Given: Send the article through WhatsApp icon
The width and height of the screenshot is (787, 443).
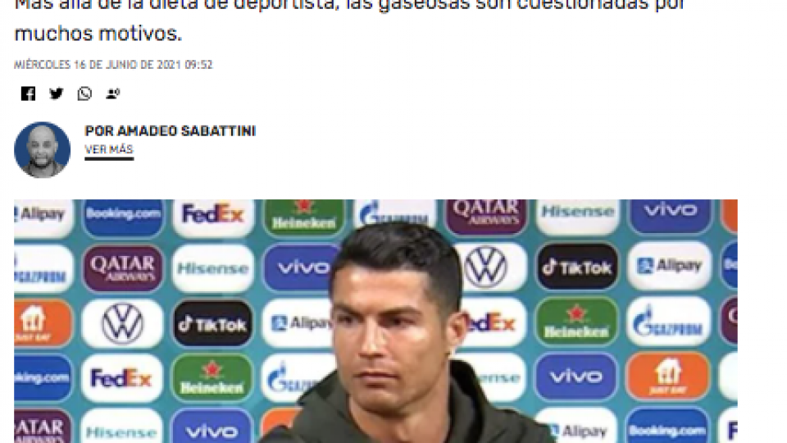Looking at the screenshot, I should point(84,94).
